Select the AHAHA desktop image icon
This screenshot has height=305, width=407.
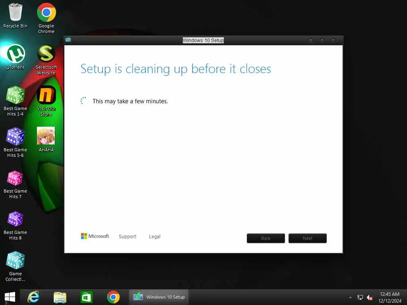point(46,139)
